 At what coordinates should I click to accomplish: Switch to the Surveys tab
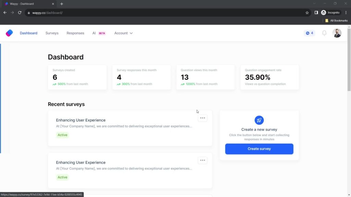coord(52,33)
